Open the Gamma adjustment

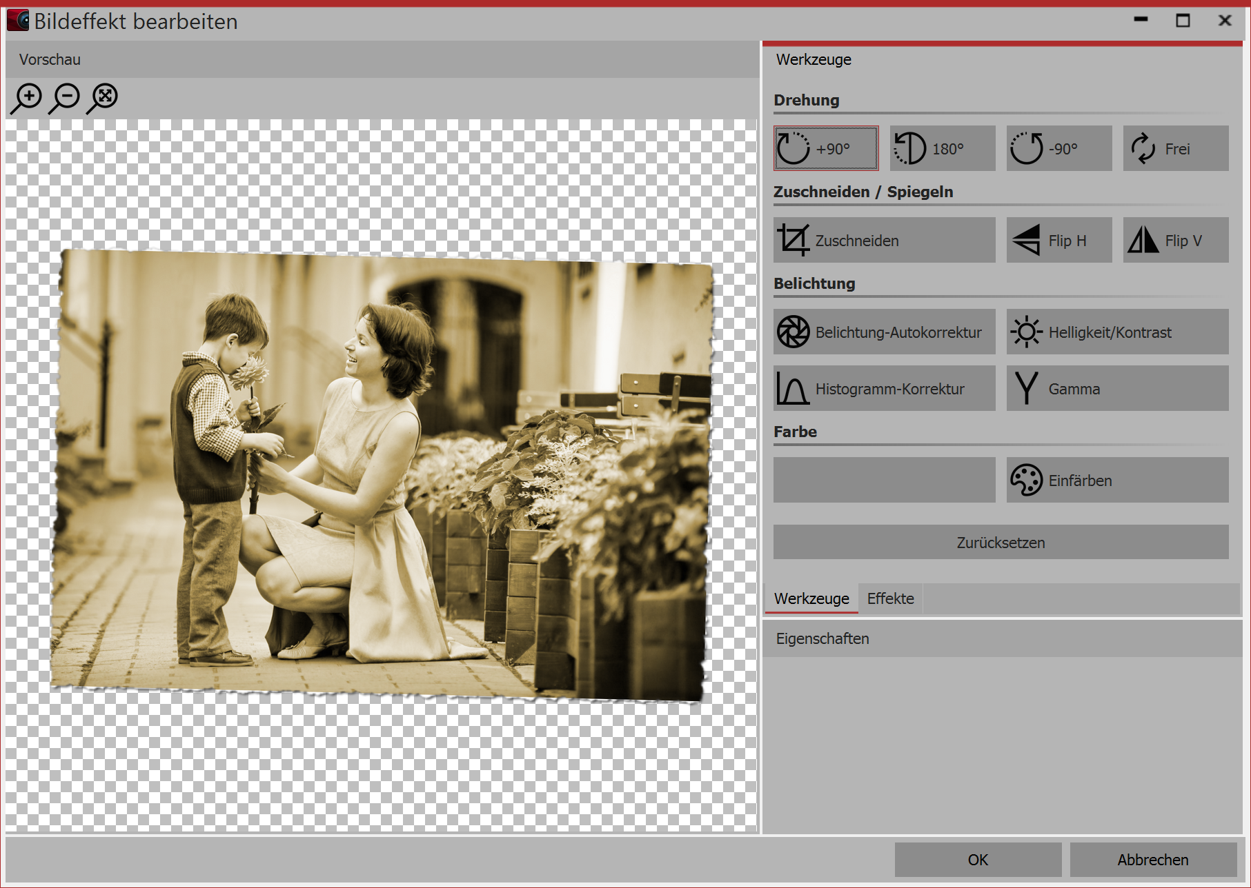(x=1116, y=388)
